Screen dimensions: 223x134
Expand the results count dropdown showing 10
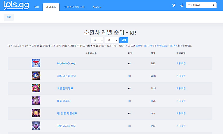[97, 40]
